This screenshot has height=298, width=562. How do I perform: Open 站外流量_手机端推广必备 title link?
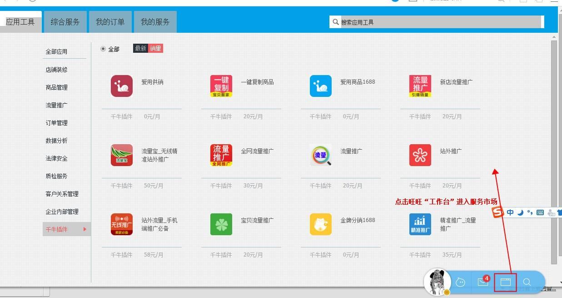tap(159, 224)
